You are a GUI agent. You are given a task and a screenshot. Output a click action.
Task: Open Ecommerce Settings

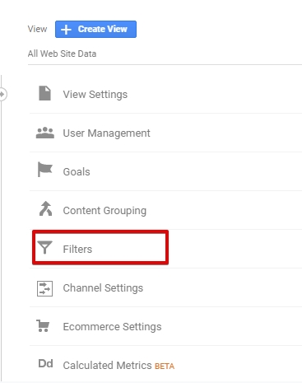pyautogui.click(x=165, y=326)
